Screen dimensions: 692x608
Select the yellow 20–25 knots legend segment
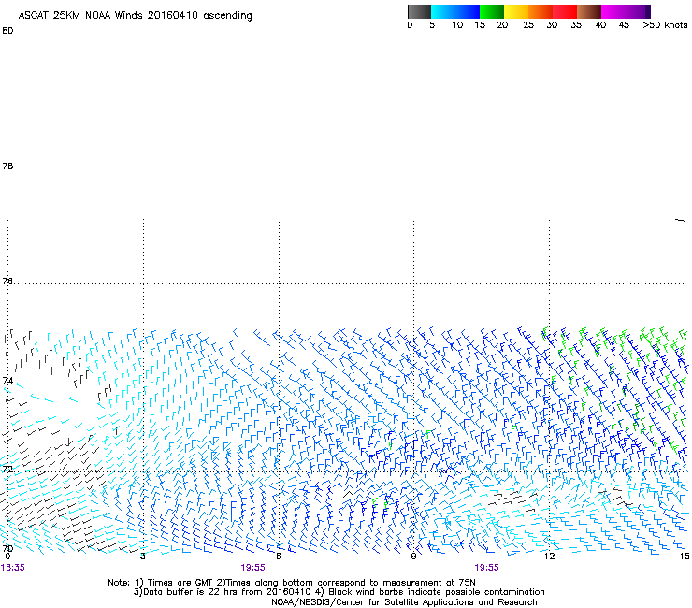(516, 11)
